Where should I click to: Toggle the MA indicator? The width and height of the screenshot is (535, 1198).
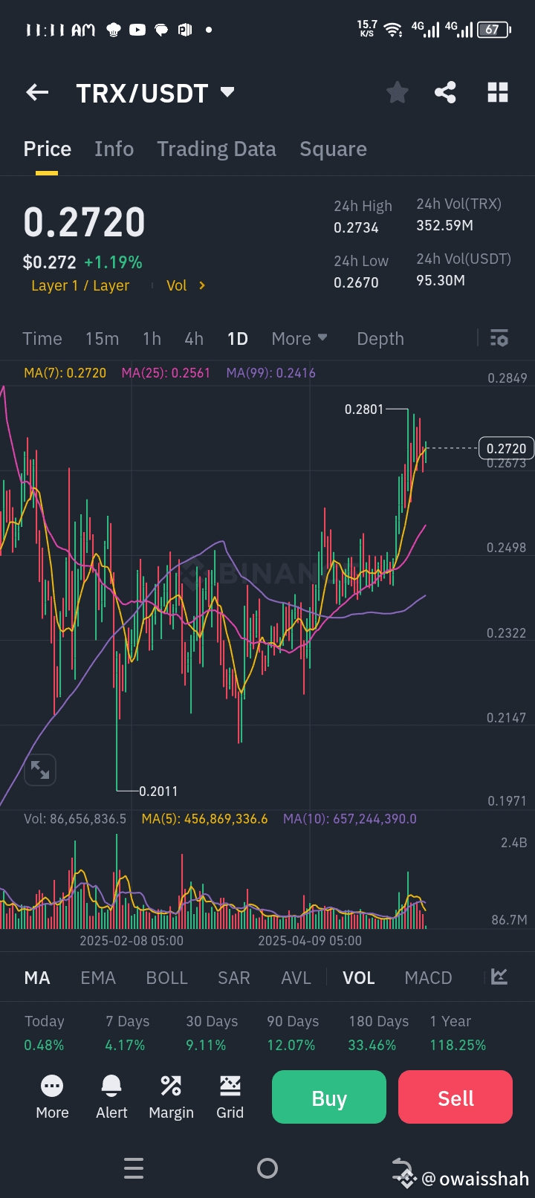[x=37, y=978]
